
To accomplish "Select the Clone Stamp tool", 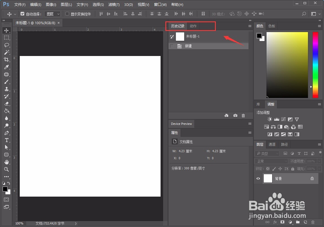I will pos(6,89).
